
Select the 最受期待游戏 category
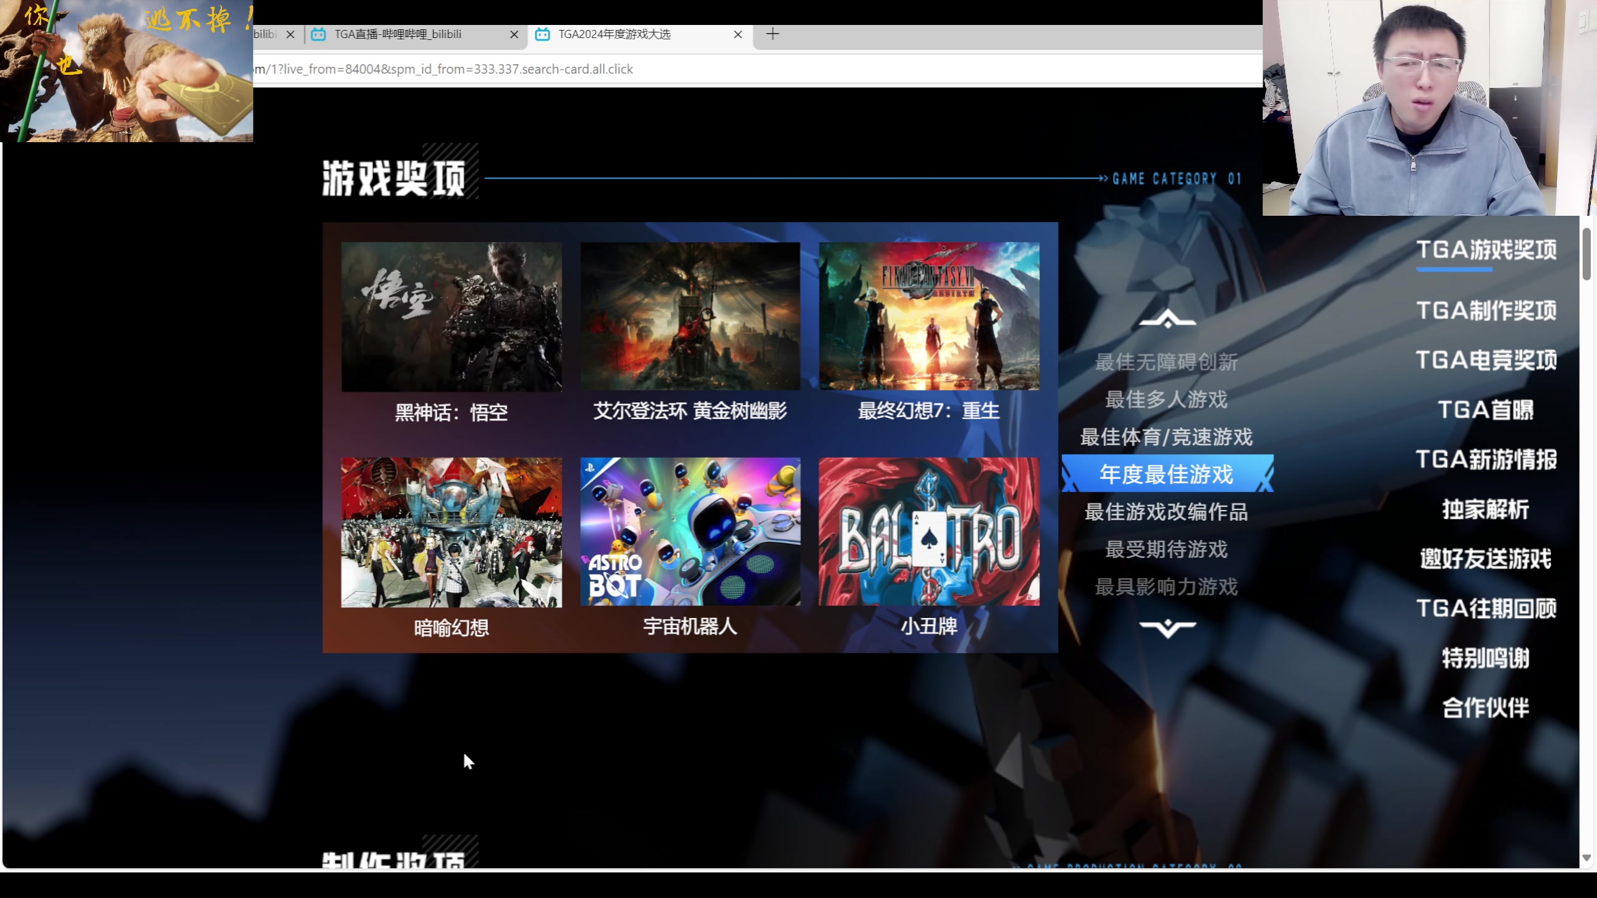1166,549
